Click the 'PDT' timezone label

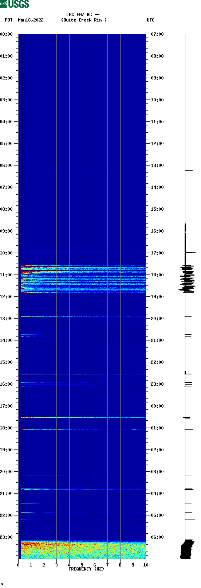pyautogui.click(x=9, y=20)
